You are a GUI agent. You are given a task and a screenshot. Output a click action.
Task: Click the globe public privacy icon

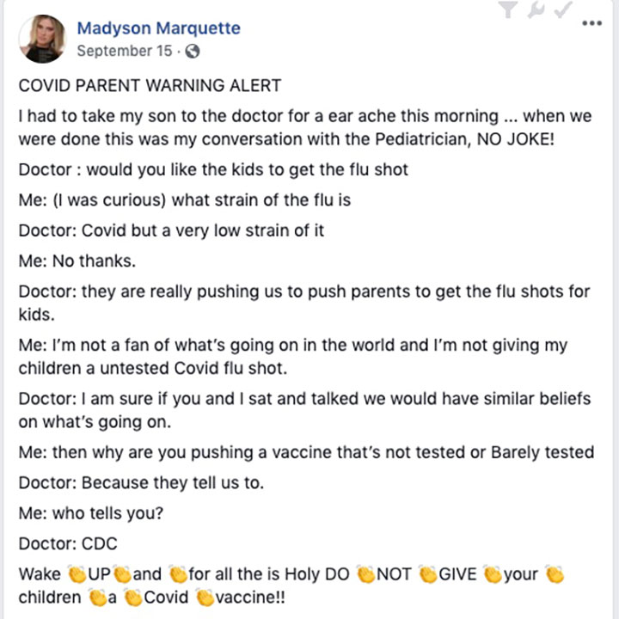(x=193, y=51)
